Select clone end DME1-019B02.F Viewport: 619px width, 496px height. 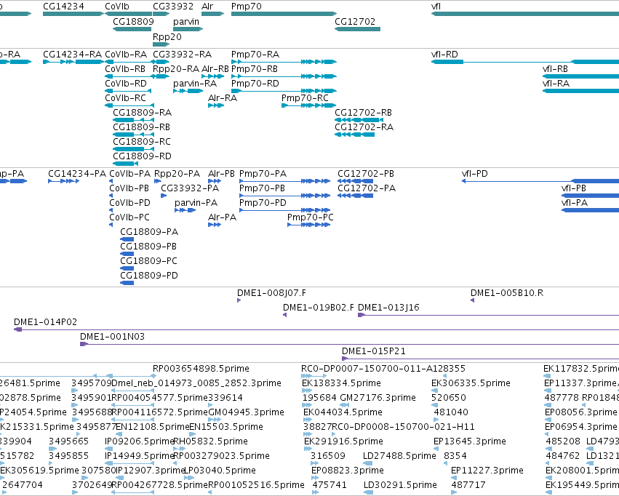pos(284,315)
